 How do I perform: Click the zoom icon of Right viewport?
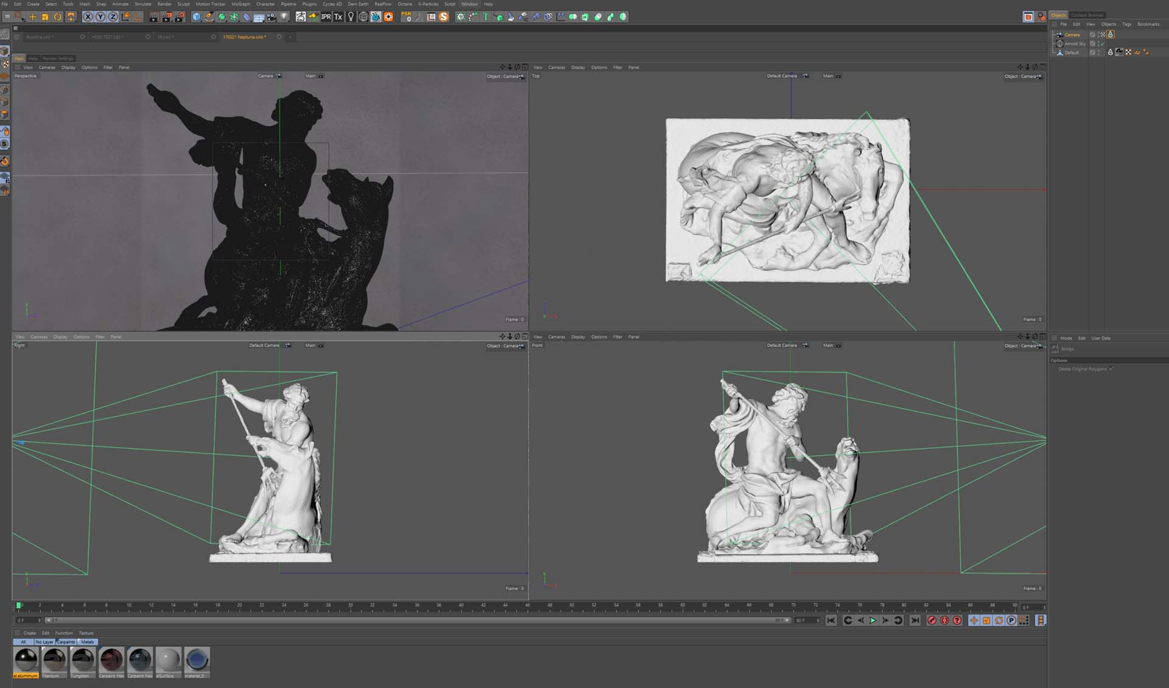pyautogui.click(x=510, y=336)
